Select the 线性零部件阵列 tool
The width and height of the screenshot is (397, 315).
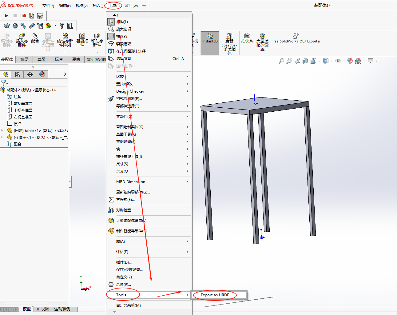(x=65, y=41)
